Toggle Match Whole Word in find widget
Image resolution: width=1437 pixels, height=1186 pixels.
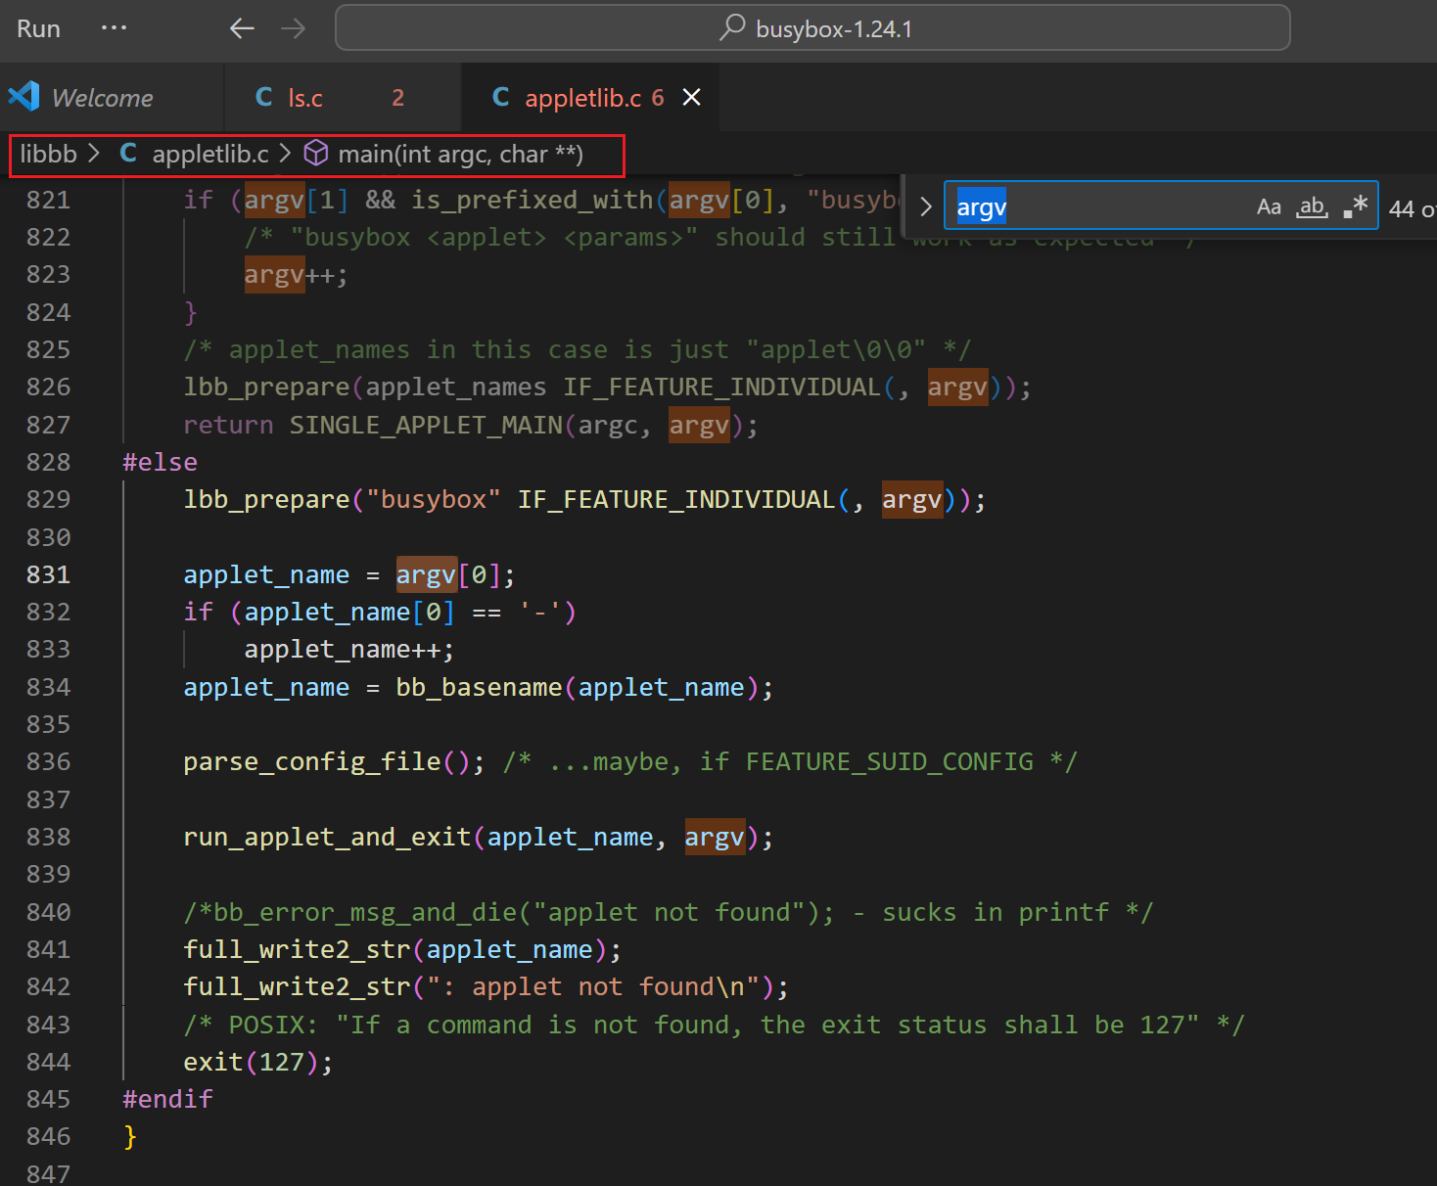point(1312,206)
